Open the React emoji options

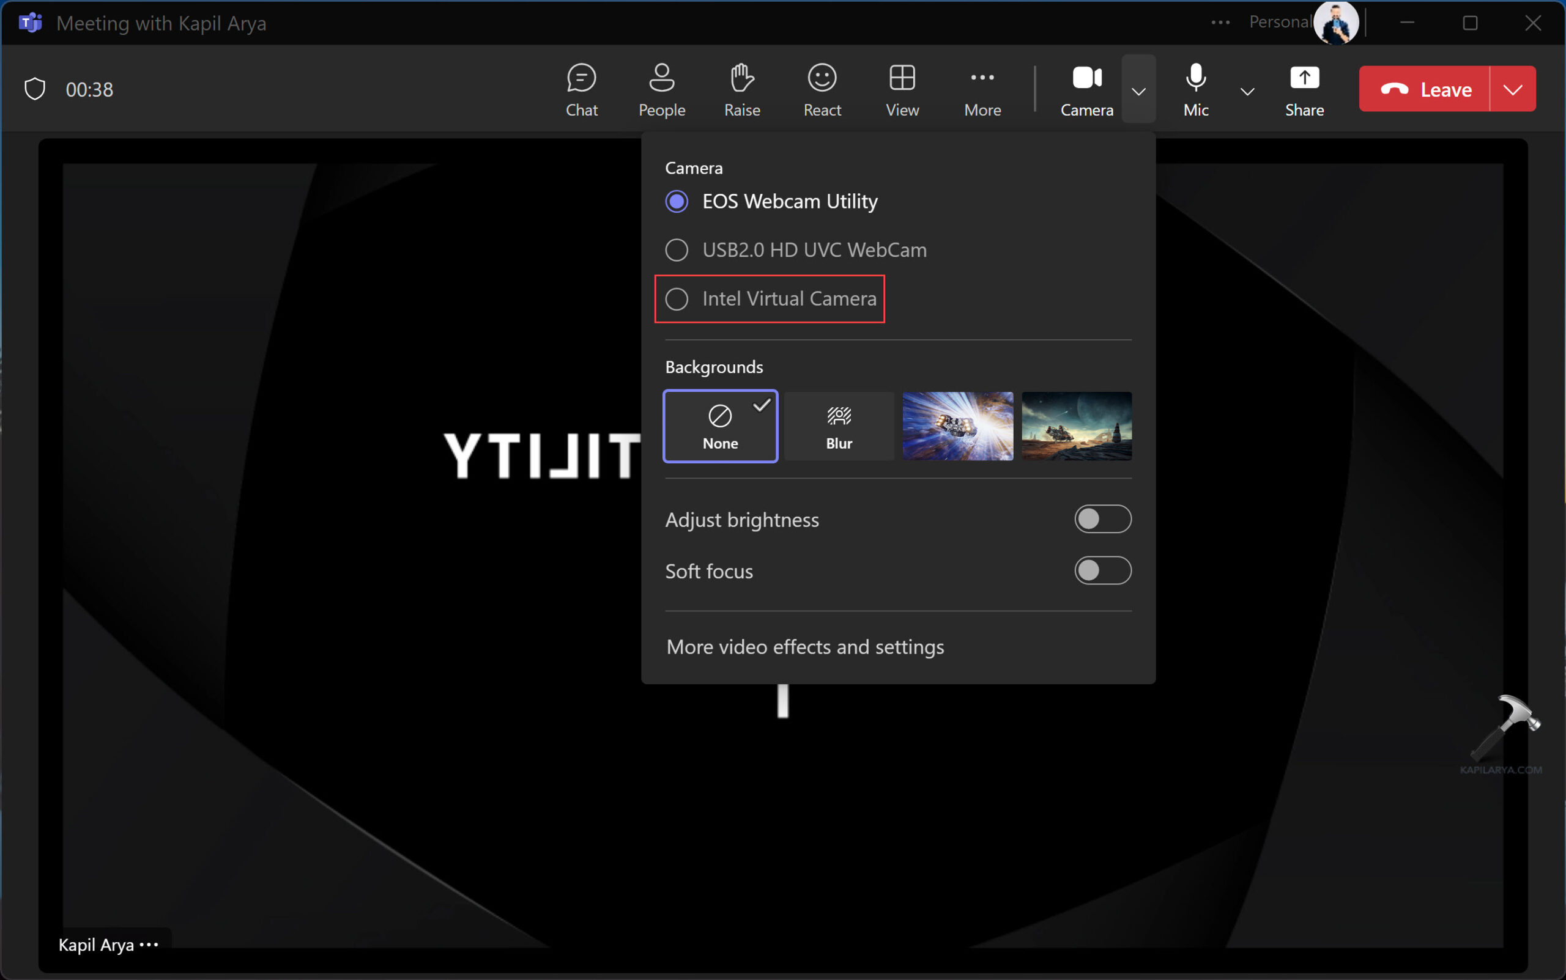pyautogui.click(x=822, y=89)
